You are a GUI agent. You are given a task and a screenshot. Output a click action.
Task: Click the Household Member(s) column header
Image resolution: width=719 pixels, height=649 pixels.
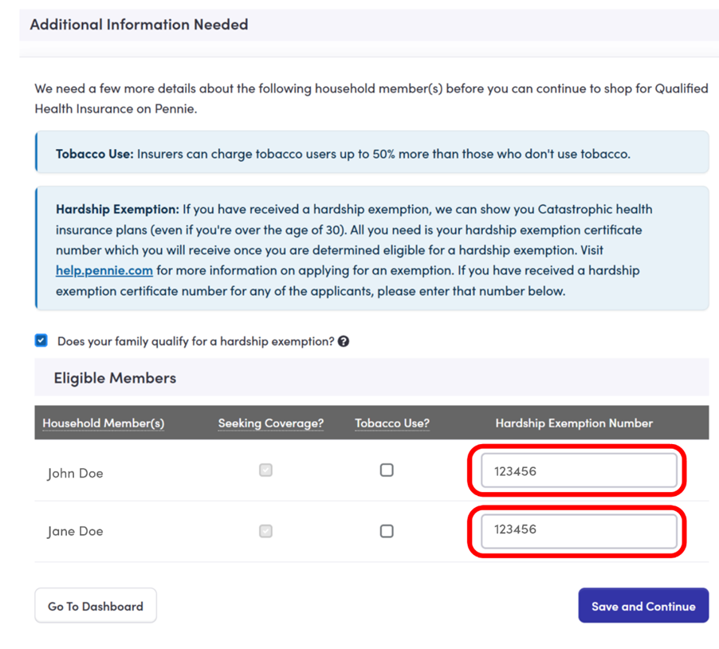click(x=104, y=423)
